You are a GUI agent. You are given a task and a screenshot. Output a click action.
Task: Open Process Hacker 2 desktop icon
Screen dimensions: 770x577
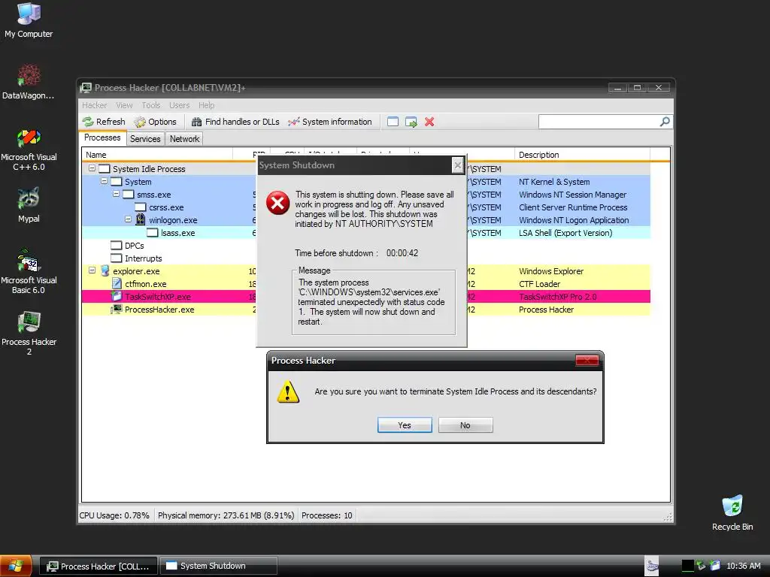[x=29, y=334]
